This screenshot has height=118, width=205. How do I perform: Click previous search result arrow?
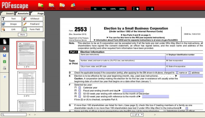point(30,115)
